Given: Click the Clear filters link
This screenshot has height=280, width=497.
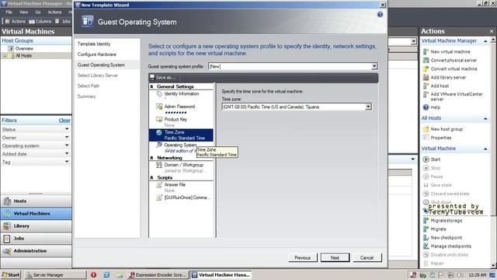Looking at the screenshot, I should point(64,121).
